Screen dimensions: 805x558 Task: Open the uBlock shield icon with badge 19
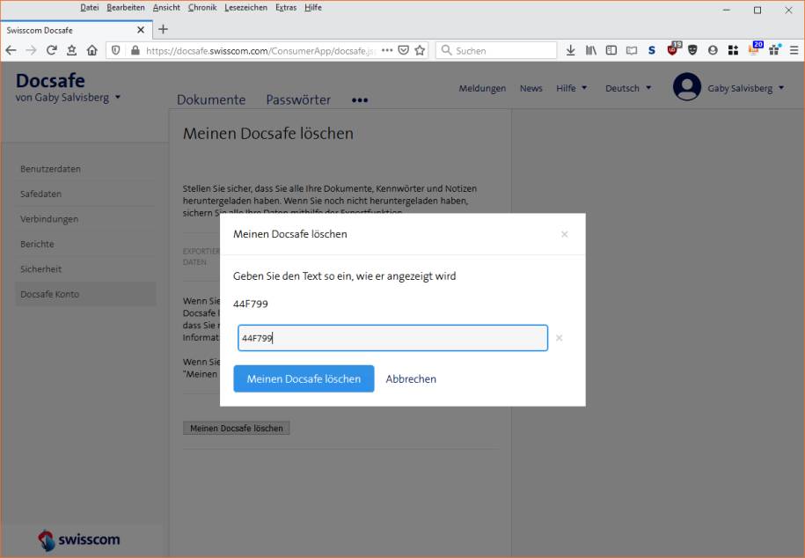point(673,48)
